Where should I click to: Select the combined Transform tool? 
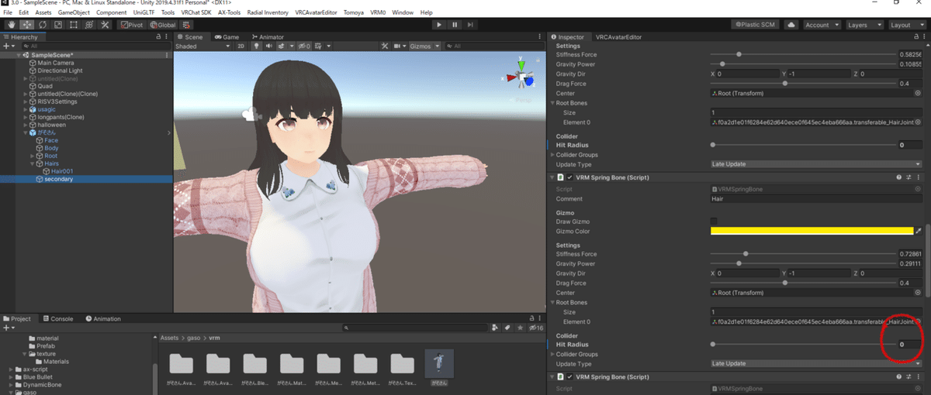(x=88, y=25)
